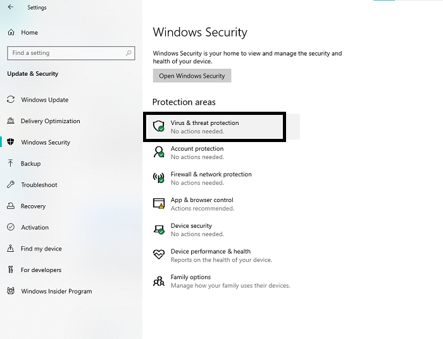Switch to Delivery Optimization section
Viewport: 443px width, 339px height.
tap(51, 121)
